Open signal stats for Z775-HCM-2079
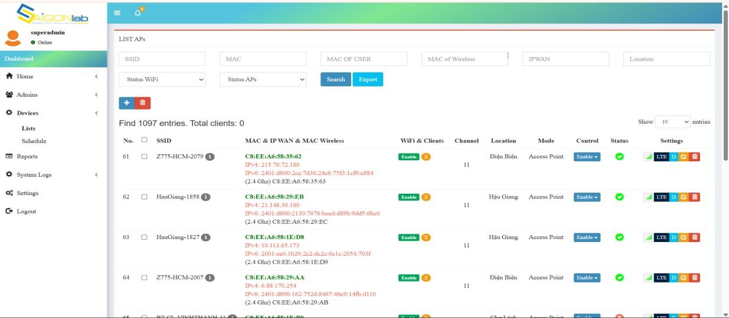Screen dimensions: 729x318 click(649, 157)
